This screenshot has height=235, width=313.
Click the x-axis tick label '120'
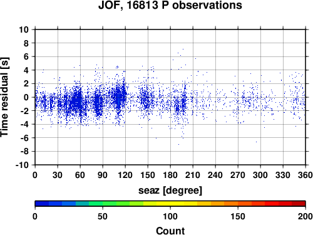tap(125, 175)
